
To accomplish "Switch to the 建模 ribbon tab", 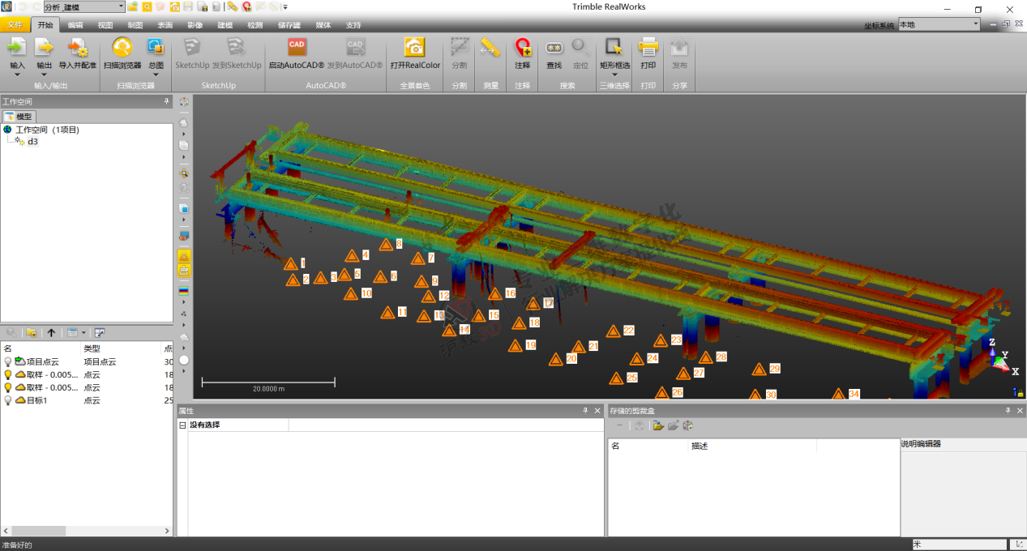I will (225, 25).
